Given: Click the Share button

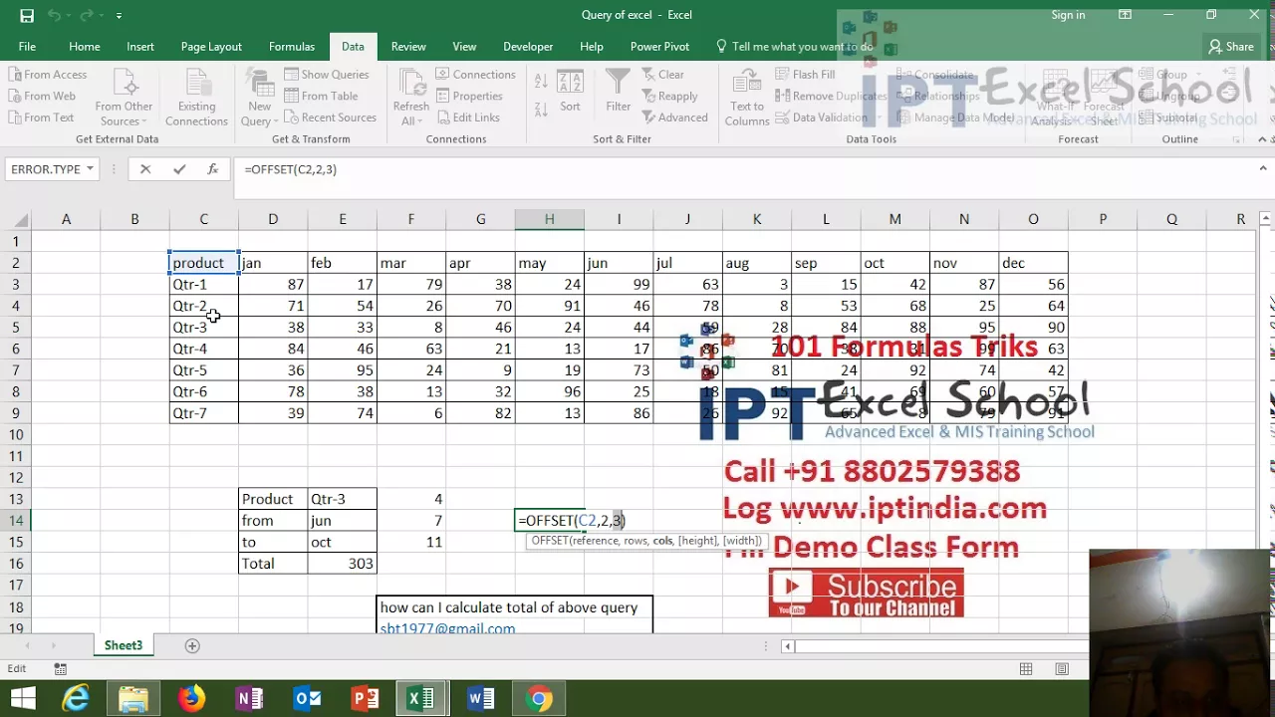Looking at the screenshot, I should pos(1230,47).
